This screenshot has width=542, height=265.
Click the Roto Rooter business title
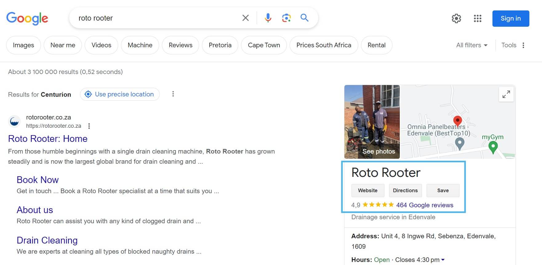386,173
